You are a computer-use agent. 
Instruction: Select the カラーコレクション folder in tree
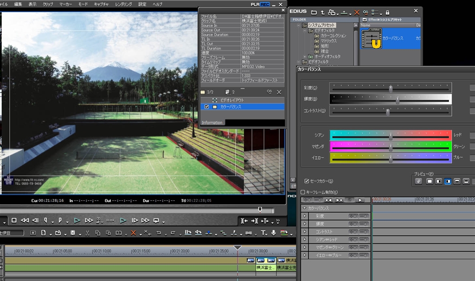click(333, 36)
